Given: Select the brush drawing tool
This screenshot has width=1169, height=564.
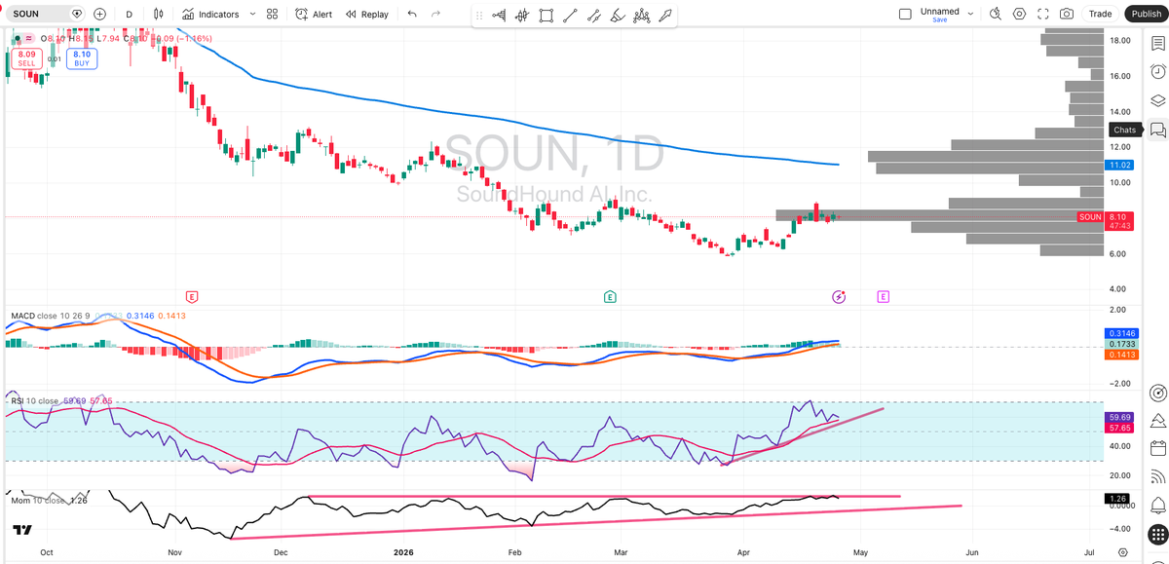Looking at the screenshot, I should tap(618, 16).
